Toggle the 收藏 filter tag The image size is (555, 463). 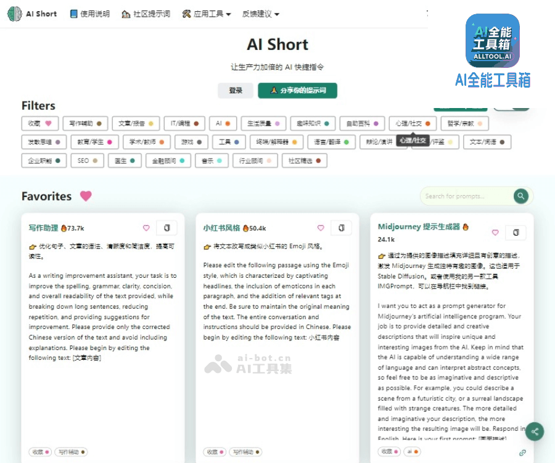coord(40,123)
